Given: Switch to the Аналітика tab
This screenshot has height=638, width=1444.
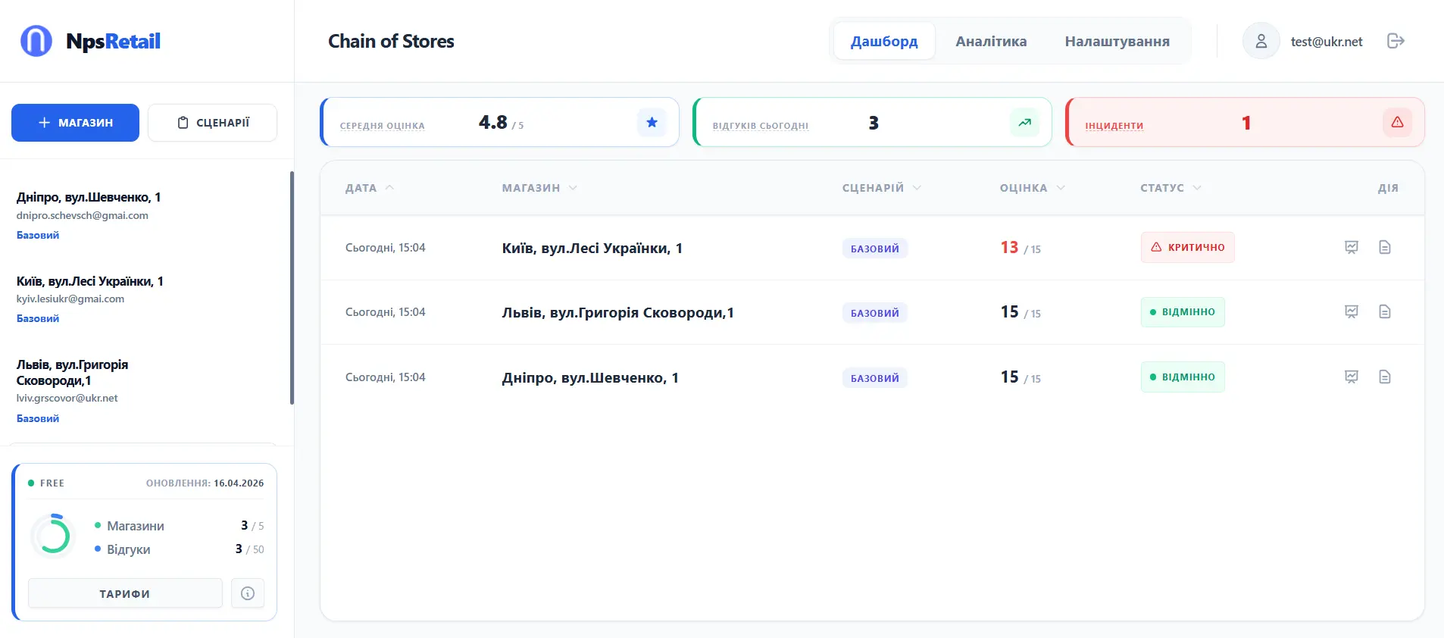Looking at the screenshot, I should pyautogui.click(x=991, y=41).
